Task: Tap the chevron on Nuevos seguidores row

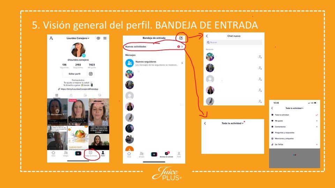Action: click(x=182, y=63)
